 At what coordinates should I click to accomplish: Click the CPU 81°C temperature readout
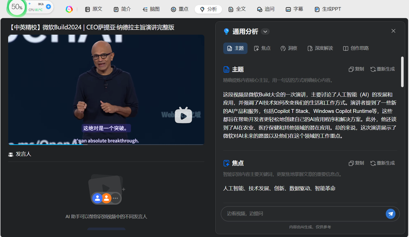[35, 10]
